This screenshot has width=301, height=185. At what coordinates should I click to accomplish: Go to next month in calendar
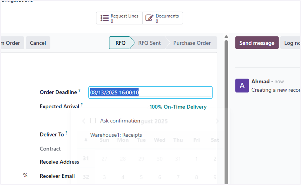pos(217,121)
